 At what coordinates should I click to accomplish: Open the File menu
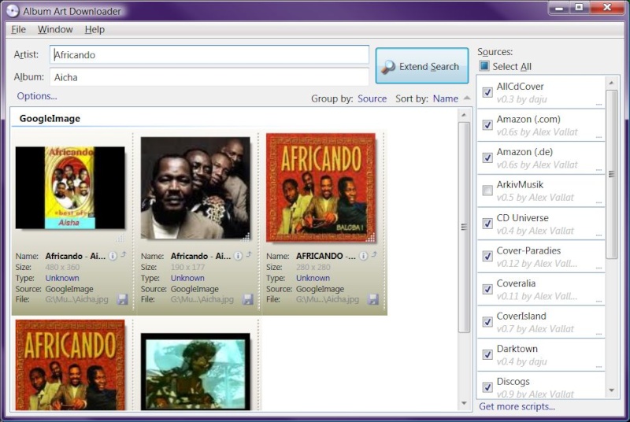pyautogui.click(x=18, y=29)
